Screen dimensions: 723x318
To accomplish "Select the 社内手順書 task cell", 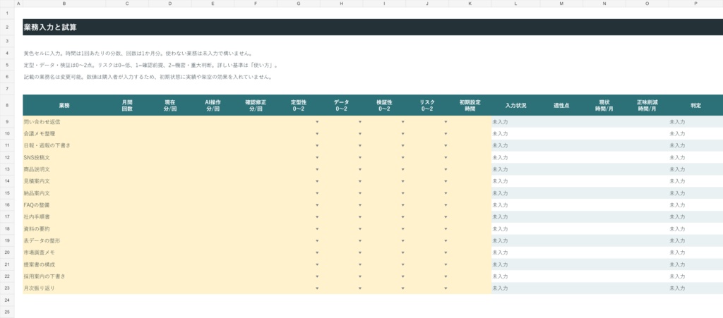I will tap(64, 216).
